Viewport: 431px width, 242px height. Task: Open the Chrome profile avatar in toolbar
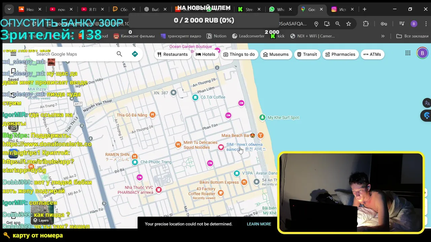coord(414,24)
